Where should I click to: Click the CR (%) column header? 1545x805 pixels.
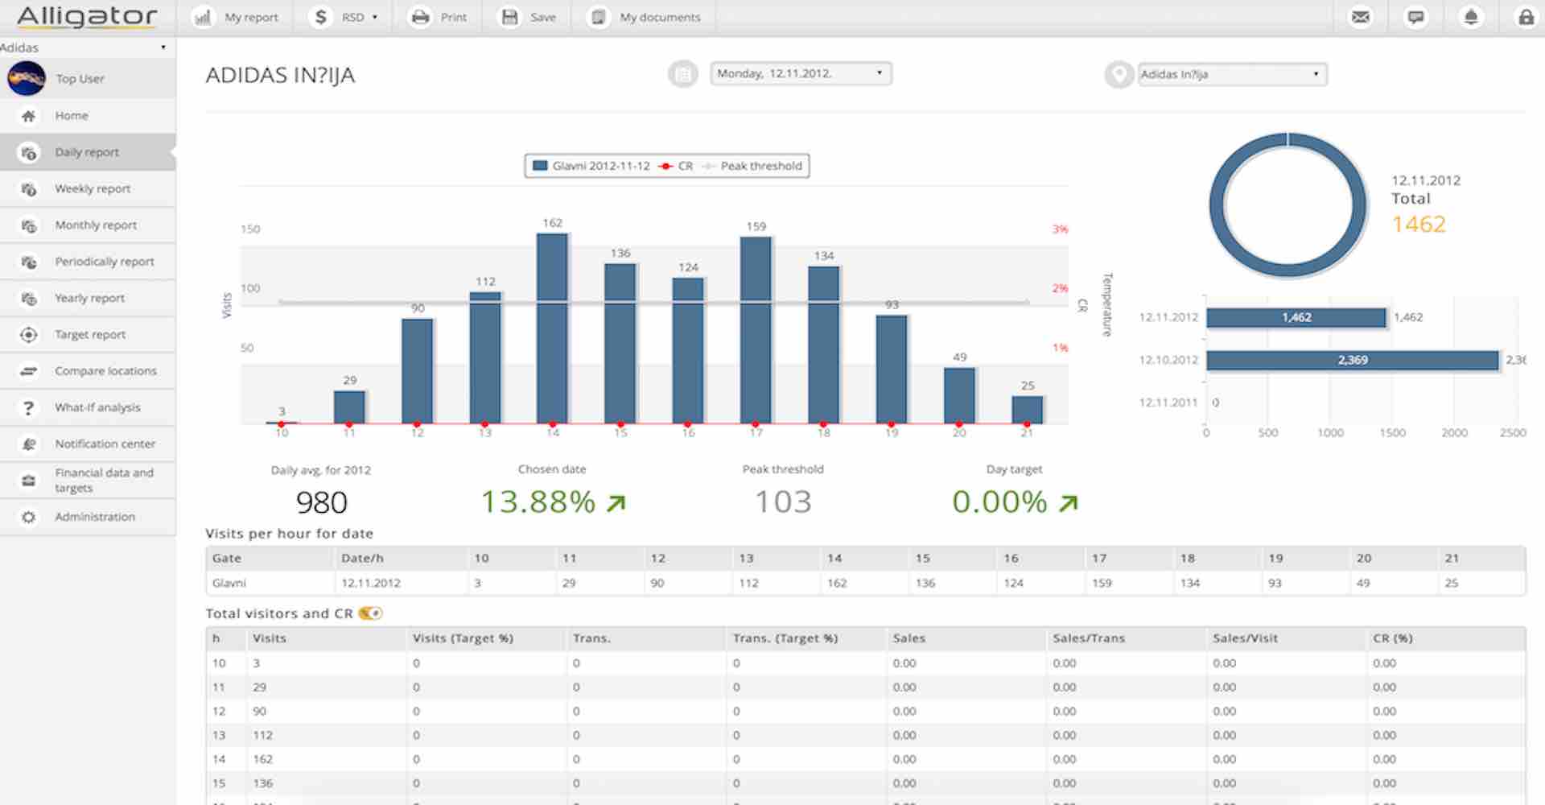[1445, 638]
